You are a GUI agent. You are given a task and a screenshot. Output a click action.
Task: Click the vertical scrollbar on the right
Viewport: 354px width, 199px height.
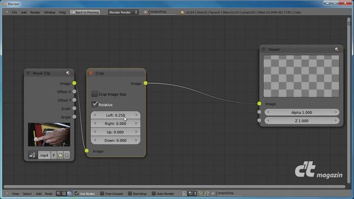click(x=349, y=101)
